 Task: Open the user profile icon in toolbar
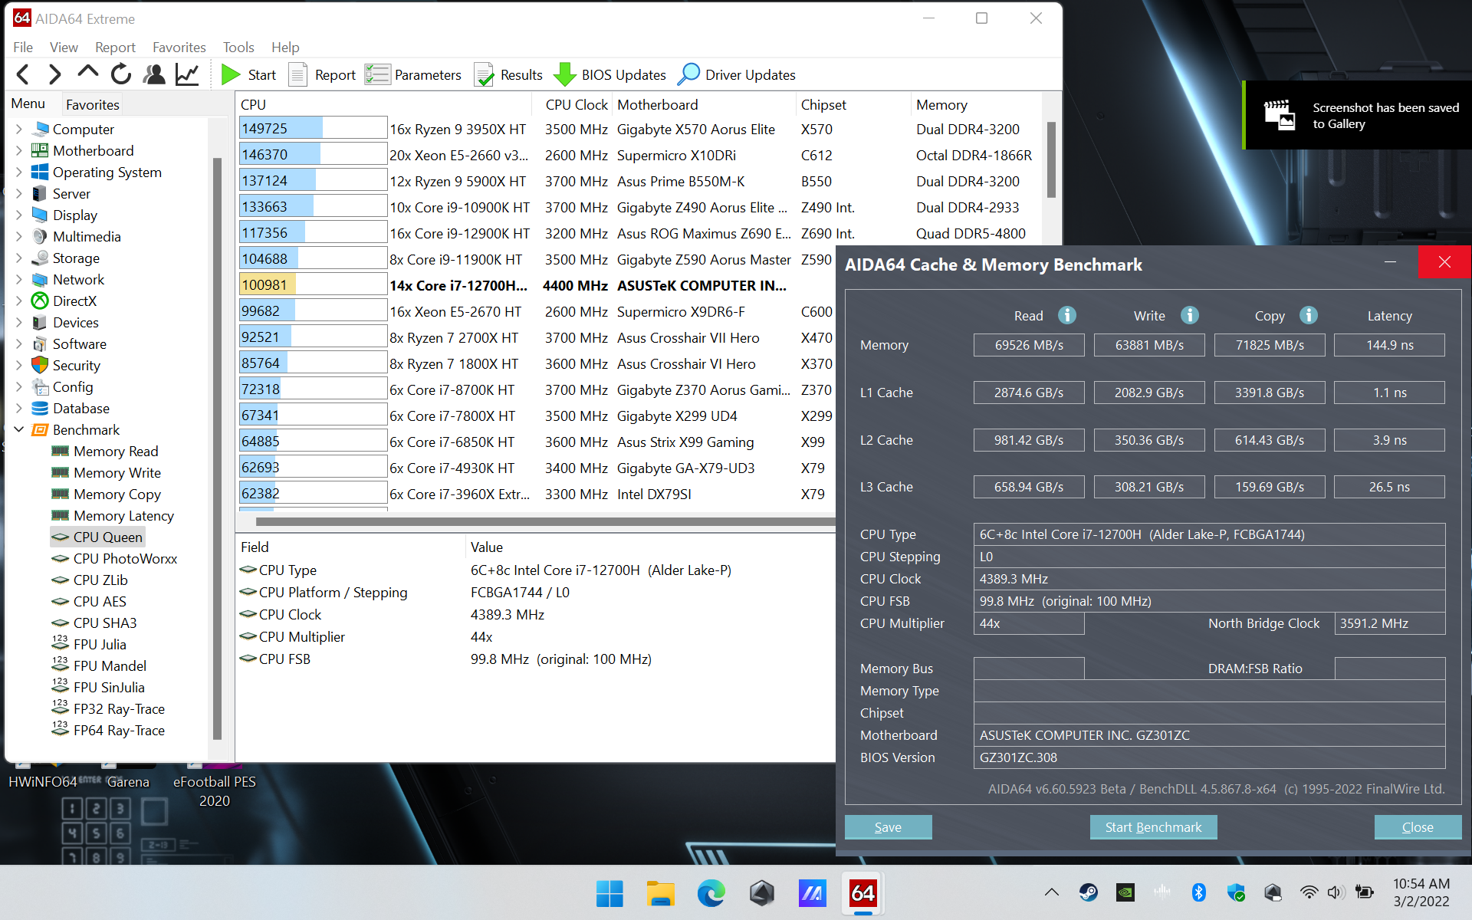point(154,74)
